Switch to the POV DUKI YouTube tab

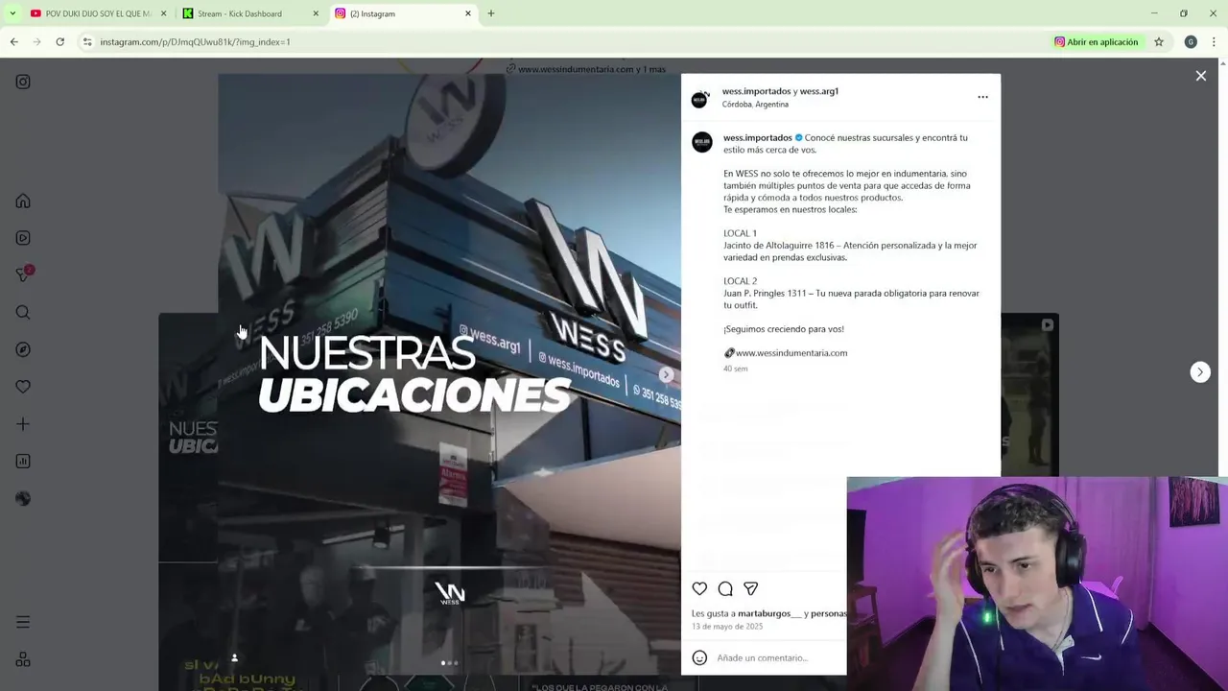(91, 13)
